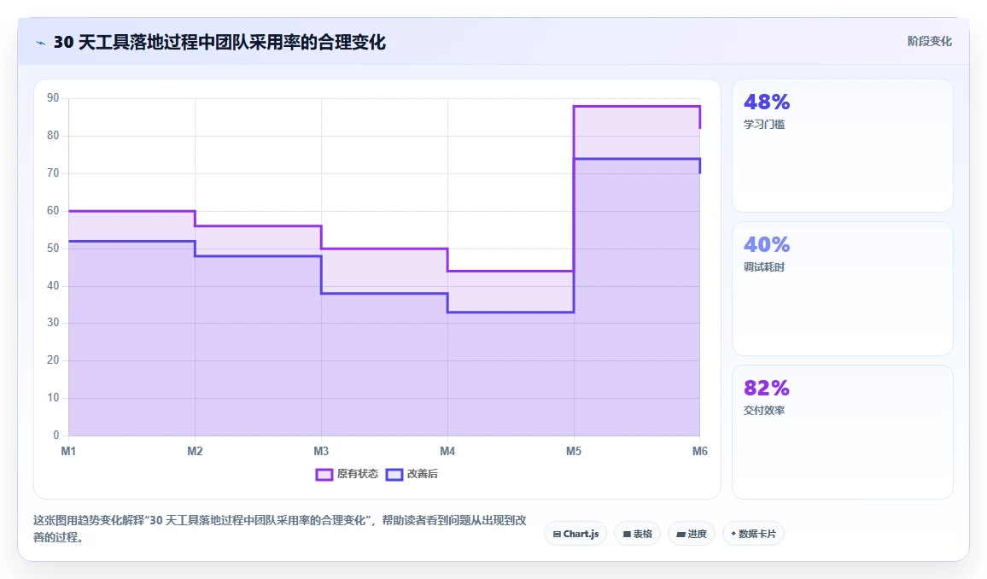
Task: Click the 调试耗时 caption text
Action: (x=763, y=267)
